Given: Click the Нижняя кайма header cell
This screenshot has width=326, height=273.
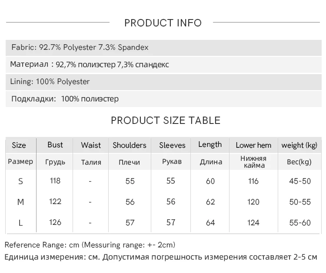Looking at the screenshot, I should click(254, 162).
